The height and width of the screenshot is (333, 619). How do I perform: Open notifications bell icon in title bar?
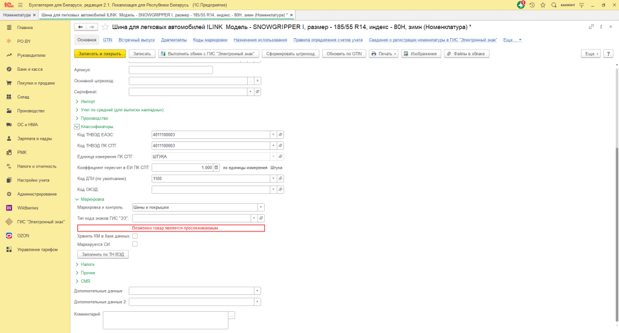pyautogui.click(x=521, y=5)
